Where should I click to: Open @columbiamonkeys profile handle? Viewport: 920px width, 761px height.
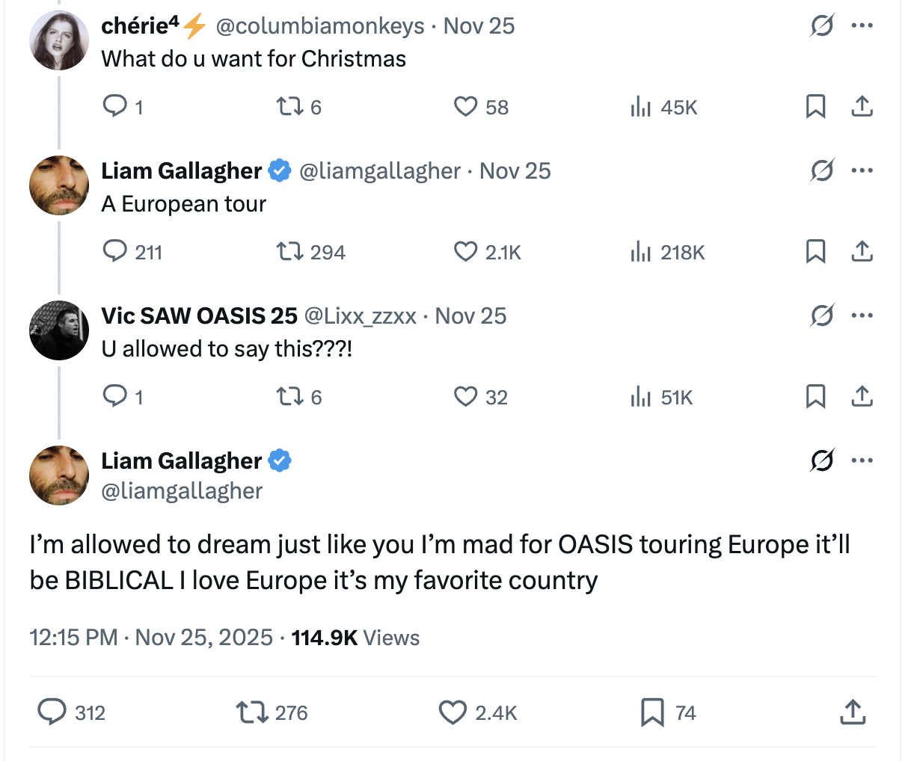[320, 26]
